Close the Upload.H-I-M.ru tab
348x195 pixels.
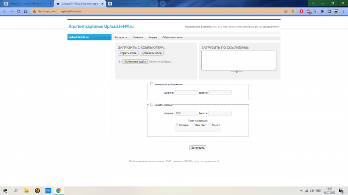(102, 4)
